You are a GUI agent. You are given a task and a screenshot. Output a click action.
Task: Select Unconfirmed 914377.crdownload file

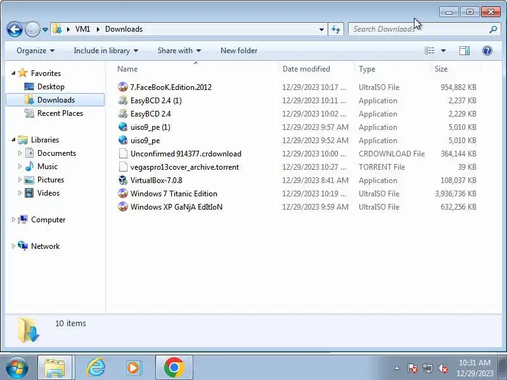coord(186,154)
